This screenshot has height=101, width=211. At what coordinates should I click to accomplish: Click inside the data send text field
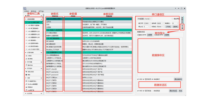pos(160,85)
